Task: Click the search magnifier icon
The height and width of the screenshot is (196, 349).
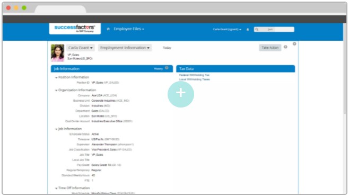Action: coord(257,29)
